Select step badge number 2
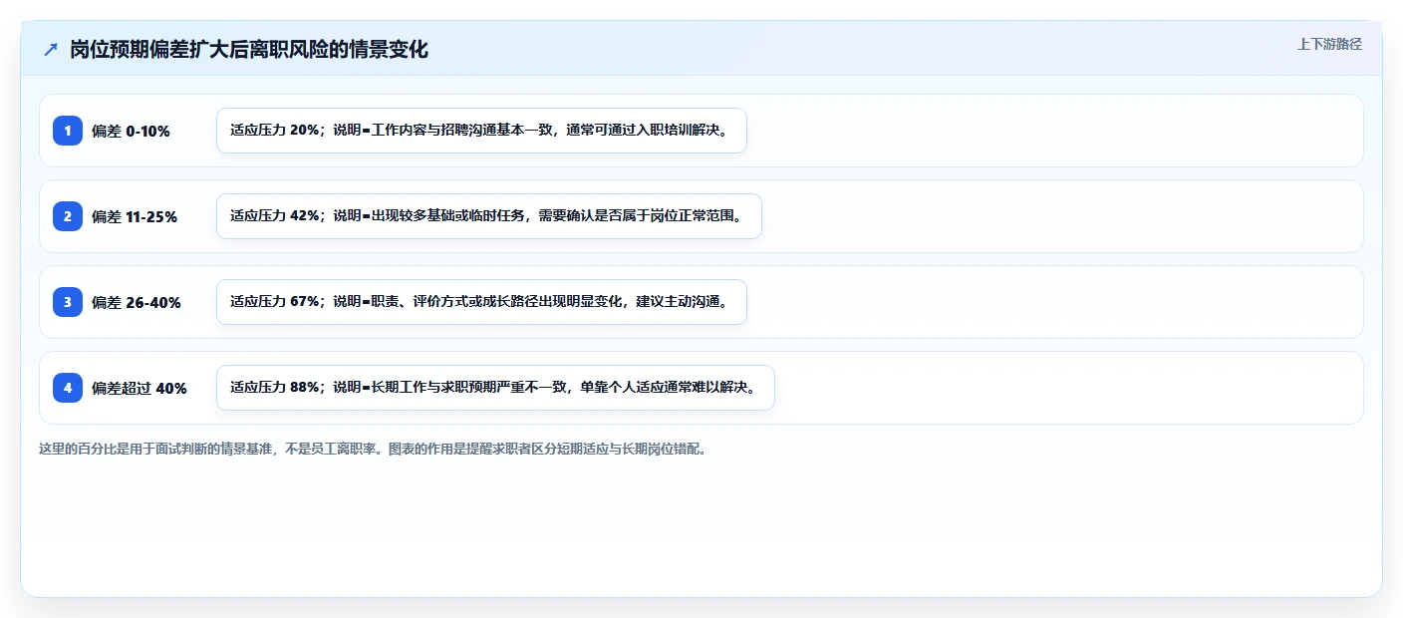Viewport: 1403px width, 618px height. point(68,216)
